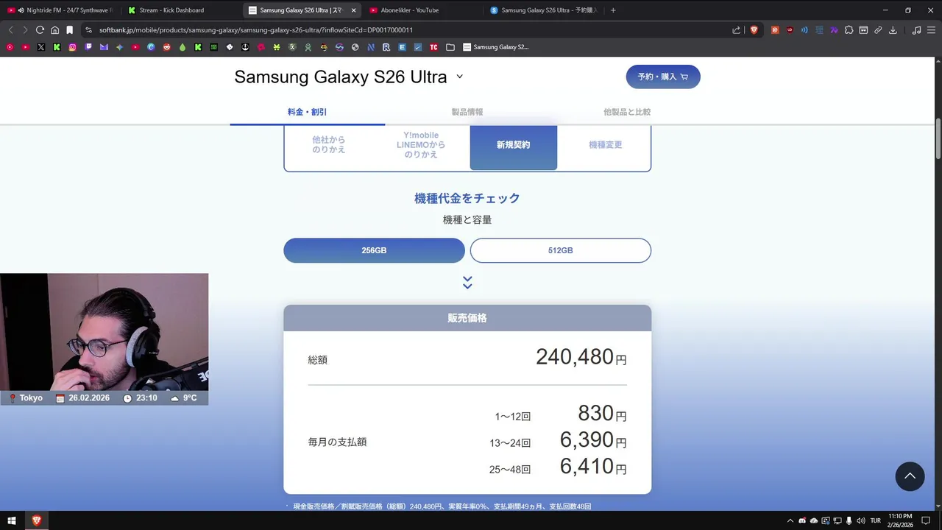Open the volume speaker tray icon
This screenshot has height=530, width=942.
tap(861, 520)
